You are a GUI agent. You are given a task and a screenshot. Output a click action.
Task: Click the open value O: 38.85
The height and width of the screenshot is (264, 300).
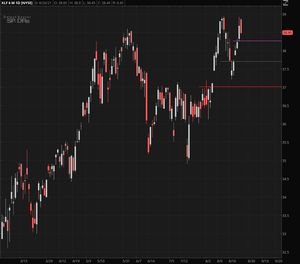point(60,3)
